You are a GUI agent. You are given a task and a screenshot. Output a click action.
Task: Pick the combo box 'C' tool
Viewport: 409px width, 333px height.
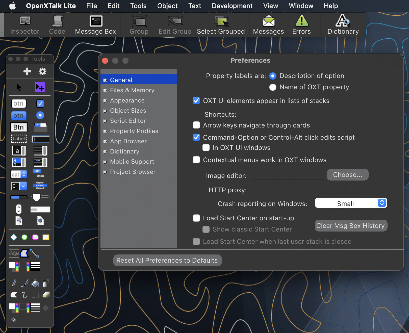point(19,186)
